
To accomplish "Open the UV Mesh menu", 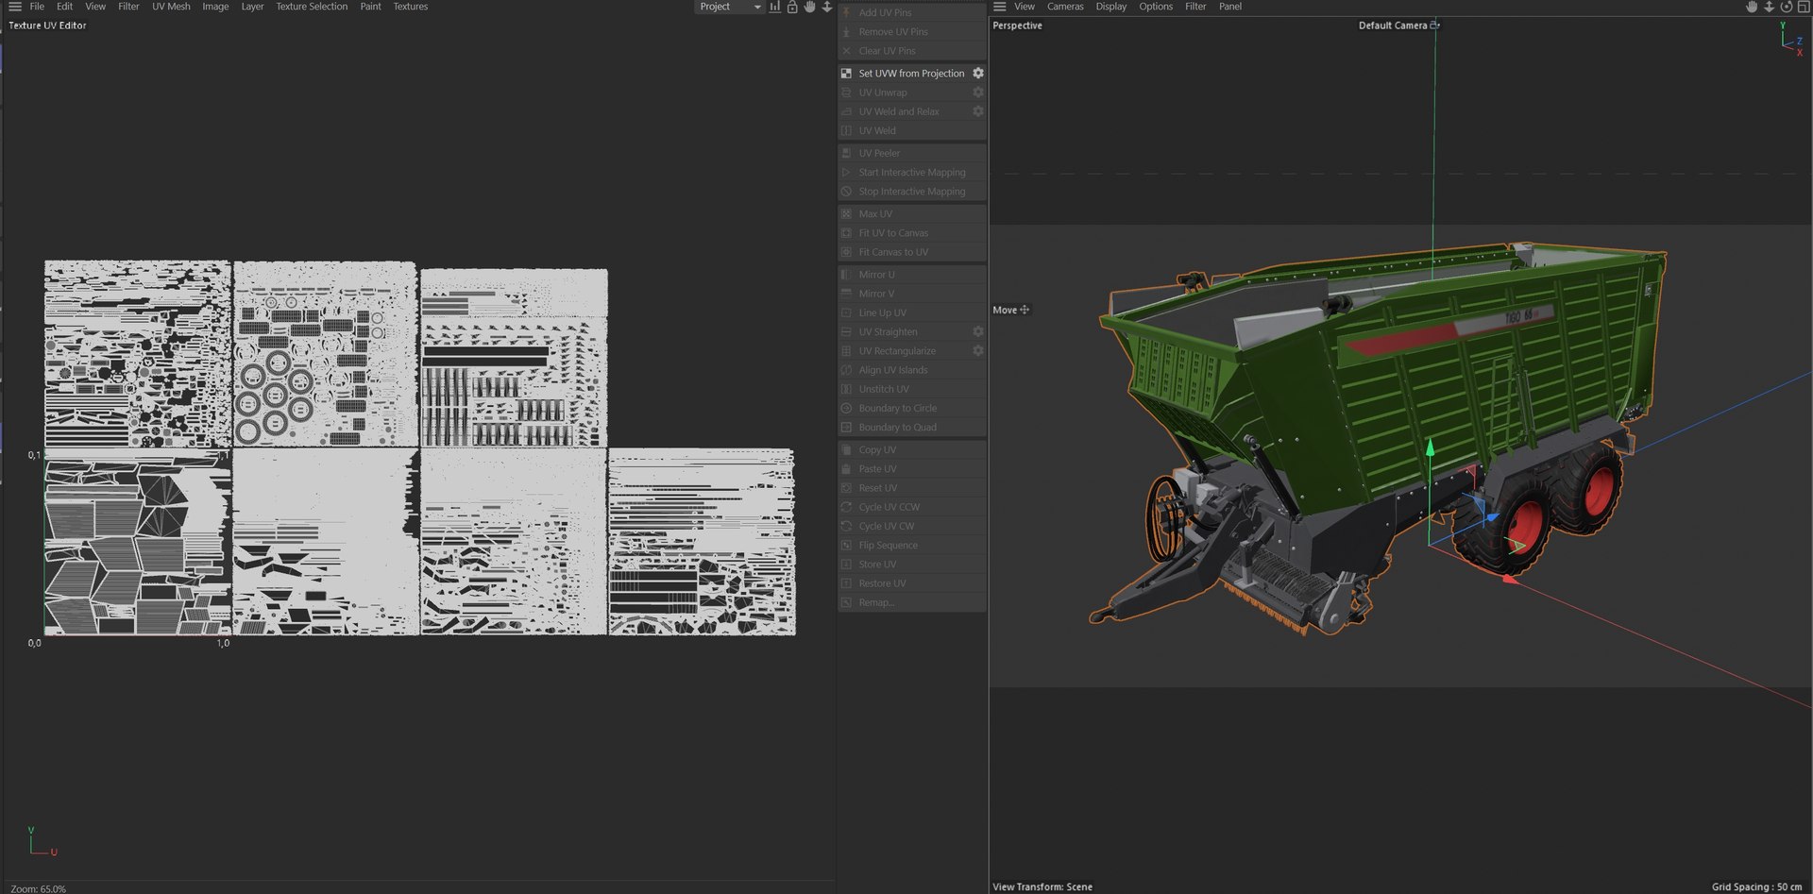I will point(171,7).
